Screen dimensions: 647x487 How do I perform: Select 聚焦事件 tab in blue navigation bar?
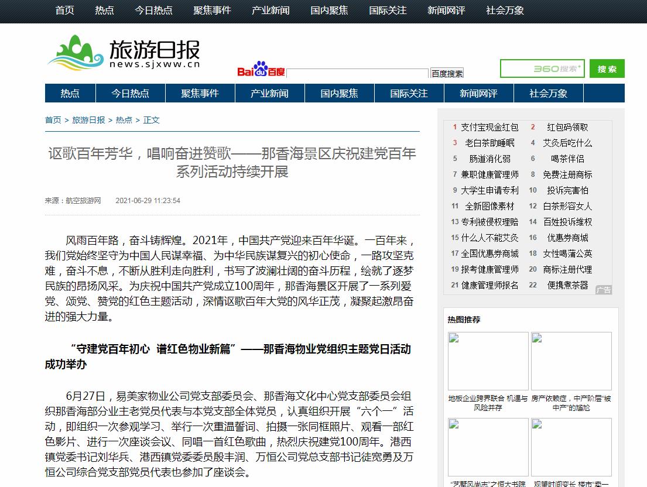200,93
